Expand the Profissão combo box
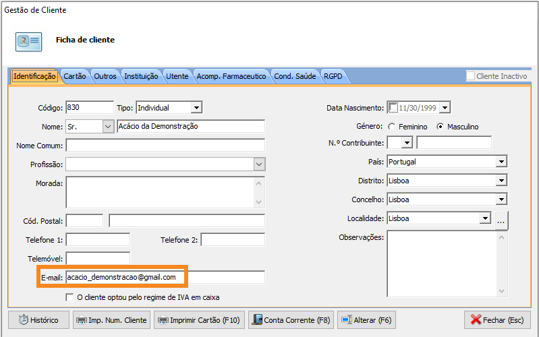The width and height of the screenshot is (539, 337). 259,164
